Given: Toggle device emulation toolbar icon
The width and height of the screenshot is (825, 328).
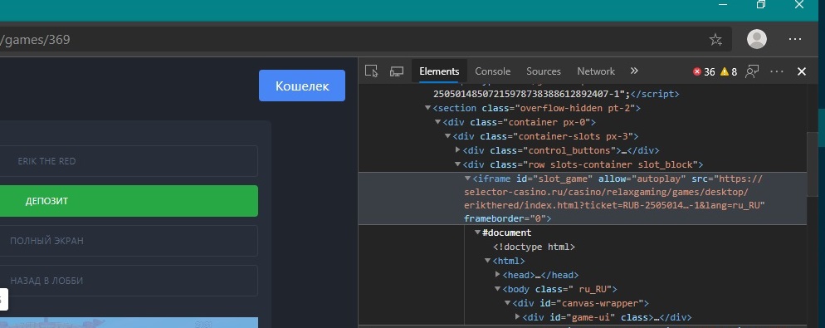Looking at the screenshot, I should click(x=396, y=71).
